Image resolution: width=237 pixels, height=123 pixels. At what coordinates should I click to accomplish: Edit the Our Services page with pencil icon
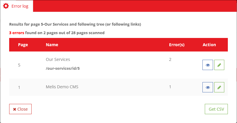[219, 65]
